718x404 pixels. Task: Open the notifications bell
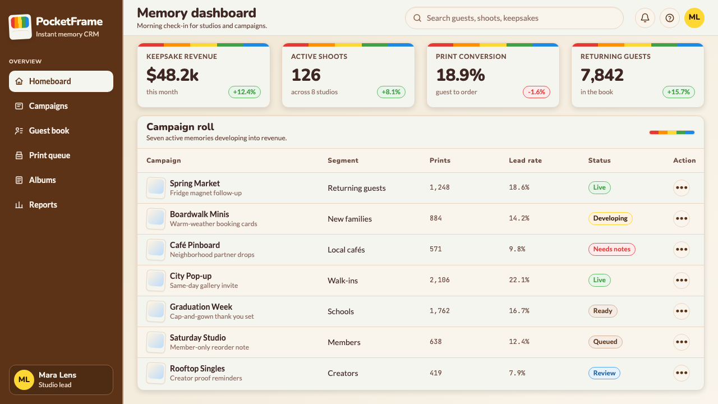(x=645, y=18)
